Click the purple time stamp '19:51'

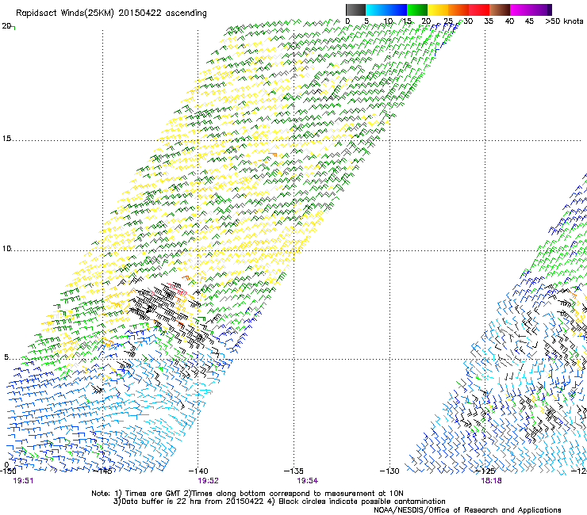[23, 481]
